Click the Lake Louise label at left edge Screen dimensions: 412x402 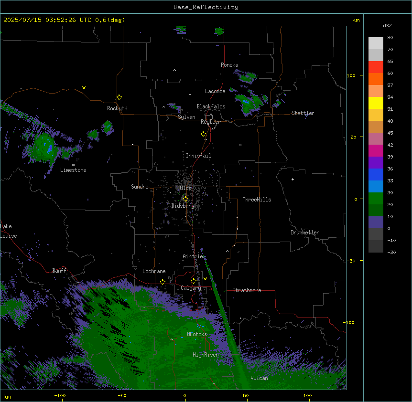pyautogui.click(x=9, y=231)
